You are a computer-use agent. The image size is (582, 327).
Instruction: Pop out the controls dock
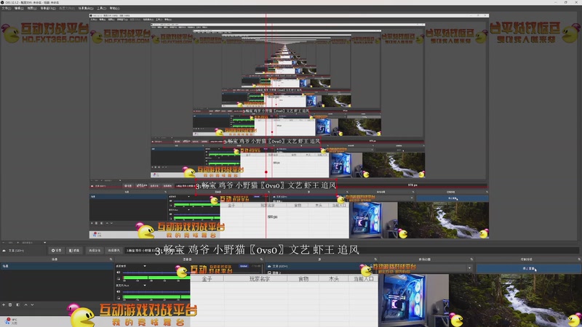[578, 259]
